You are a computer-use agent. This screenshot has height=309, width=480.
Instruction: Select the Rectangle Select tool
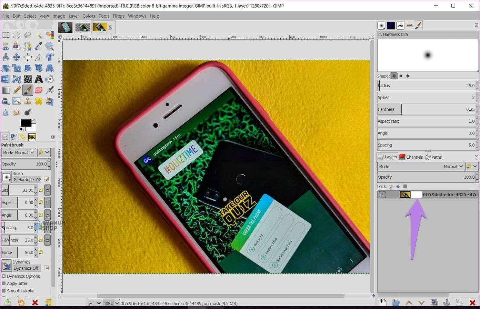[x=6, y=35]
